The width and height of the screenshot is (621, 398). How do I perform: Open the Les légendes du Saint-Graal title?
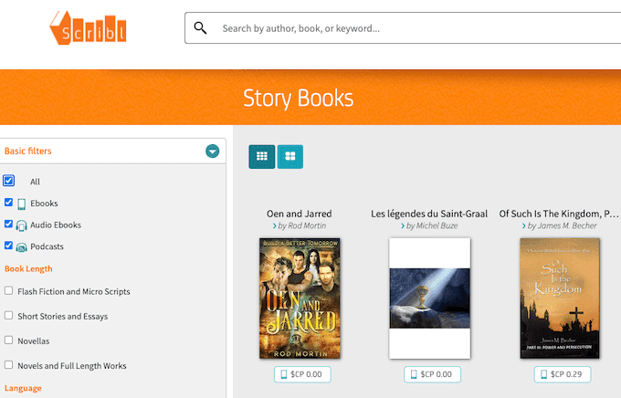(x=429, y=214)
